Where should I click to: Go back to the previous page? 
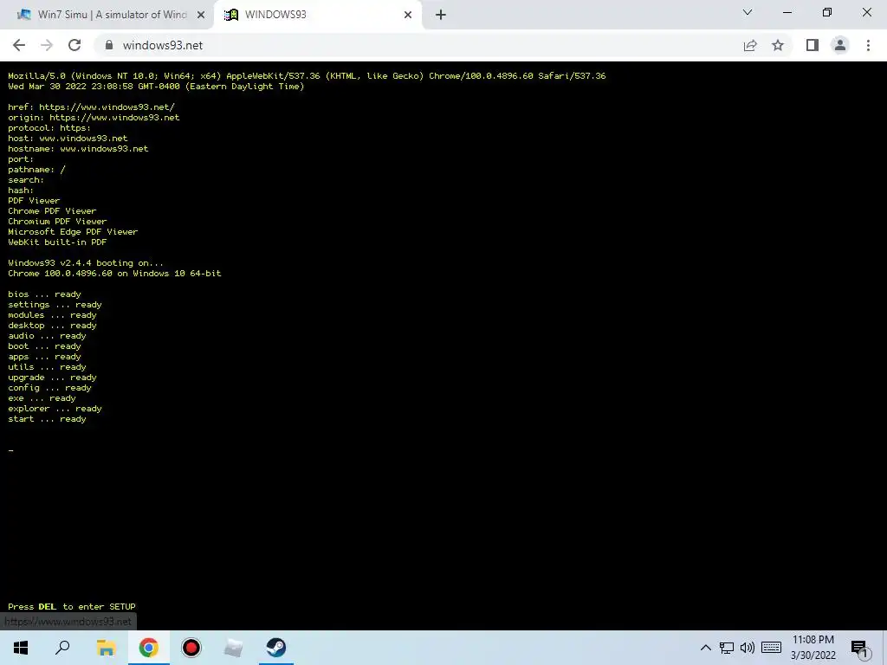[x=19, y=45]
